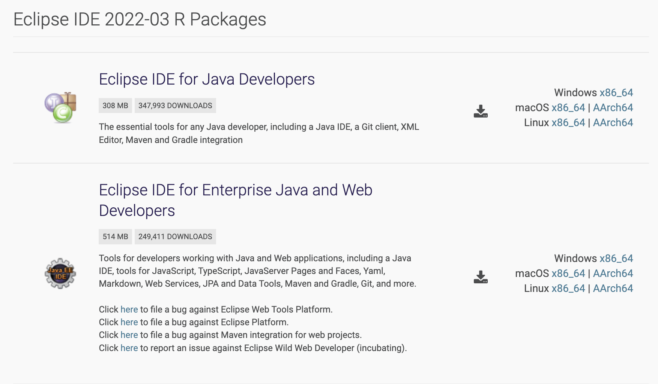Click the 'Linux' label in Java Developers row

(x=536, y=122)
